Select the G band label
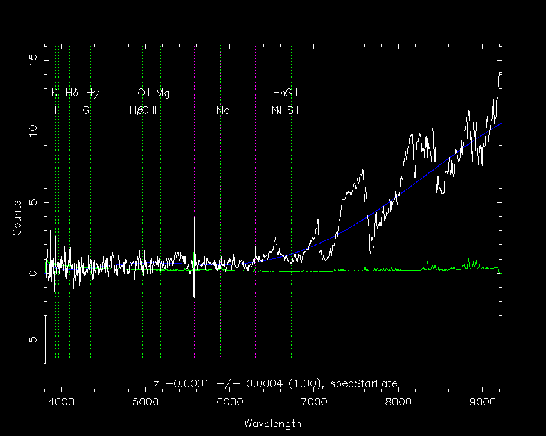The height and width of the screenshot is (436, 546). (x=86, y=110)
